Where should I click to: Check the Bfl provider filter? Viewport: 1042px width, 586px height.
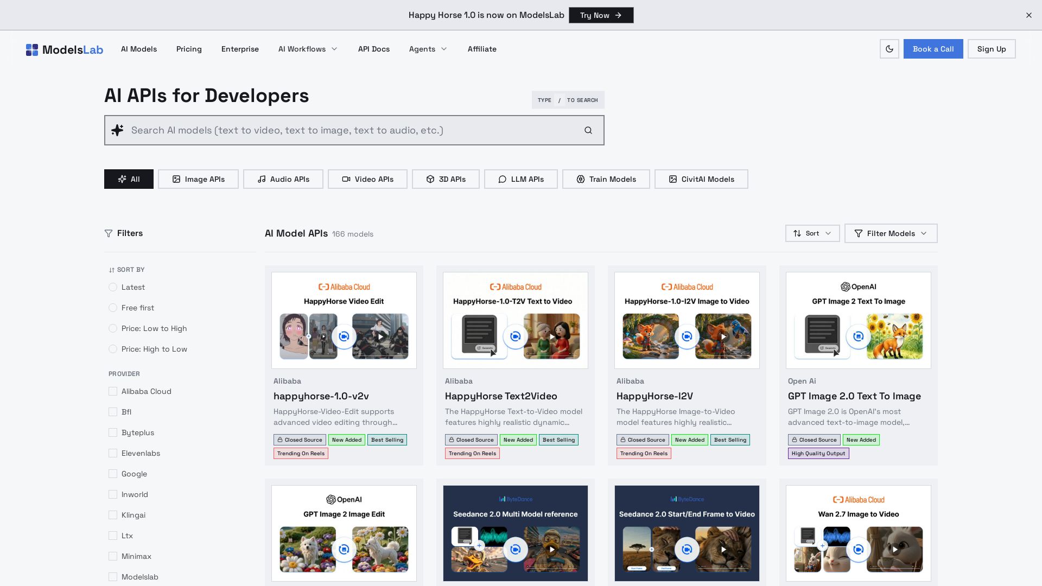(x=113, y=412)
